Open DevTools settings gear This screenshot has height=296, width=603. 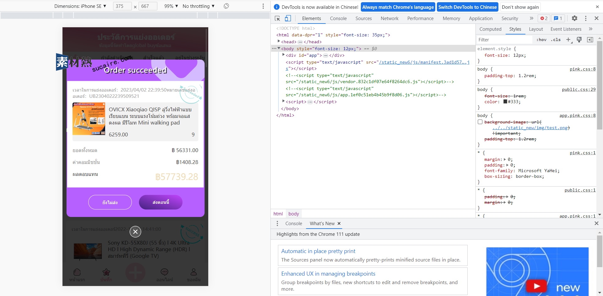point(574,18)
